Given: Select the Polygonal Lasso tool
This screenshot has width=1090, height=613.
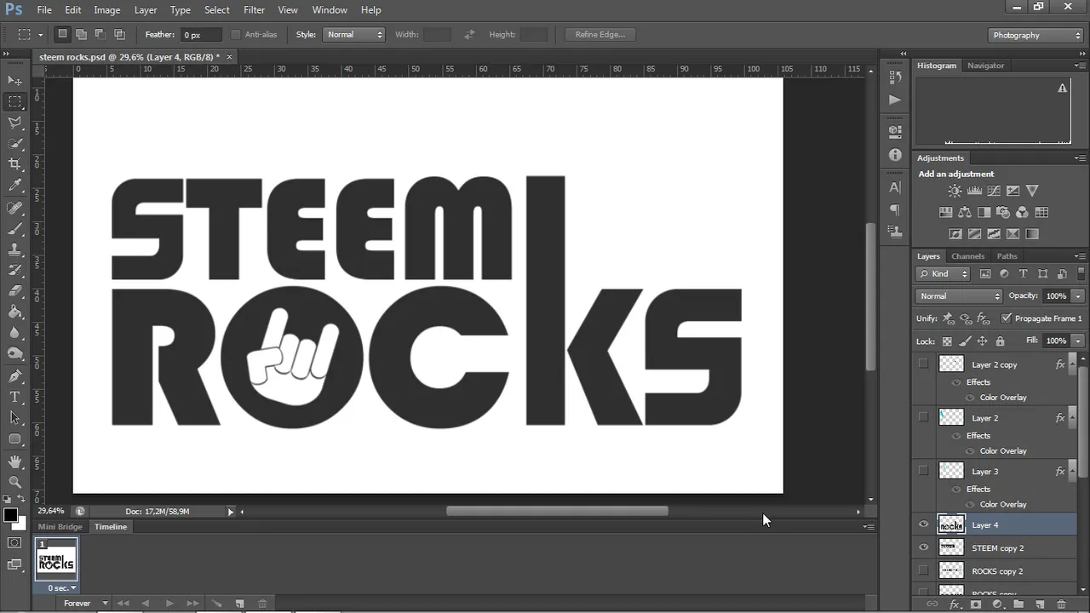Looking at the screenshot, I should click(x=14, y=123).
